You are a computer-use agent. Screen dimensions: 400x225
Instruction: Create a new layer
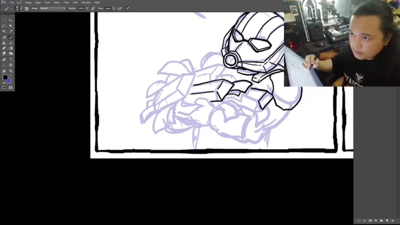387,221
